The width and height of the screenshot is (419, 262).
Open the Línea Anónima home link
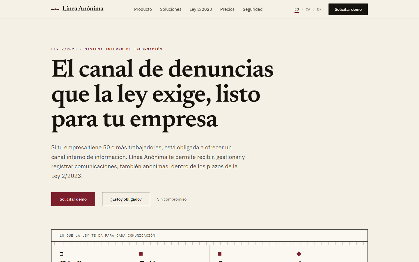[77, 9]
